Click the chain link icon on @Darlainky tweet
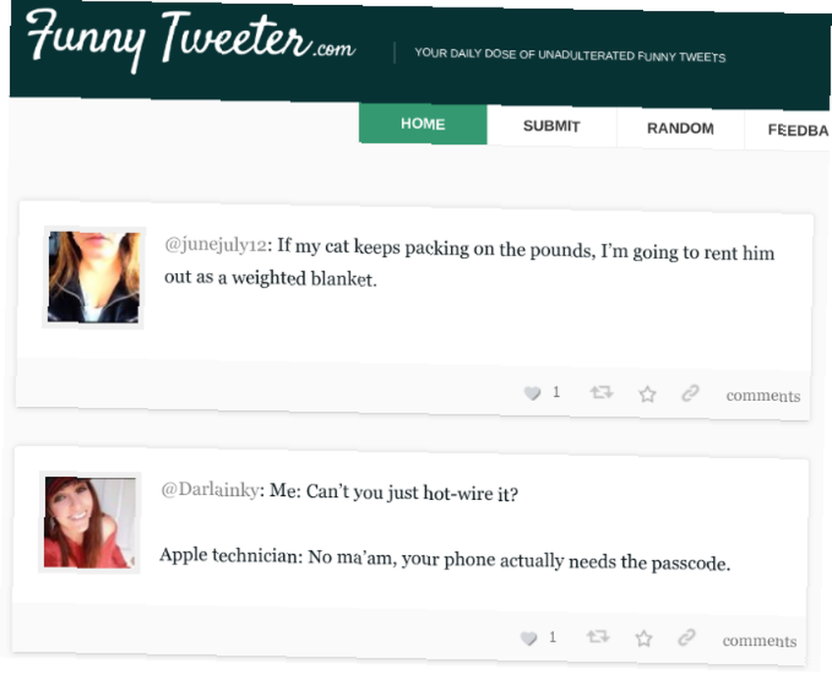 point(686,637)
